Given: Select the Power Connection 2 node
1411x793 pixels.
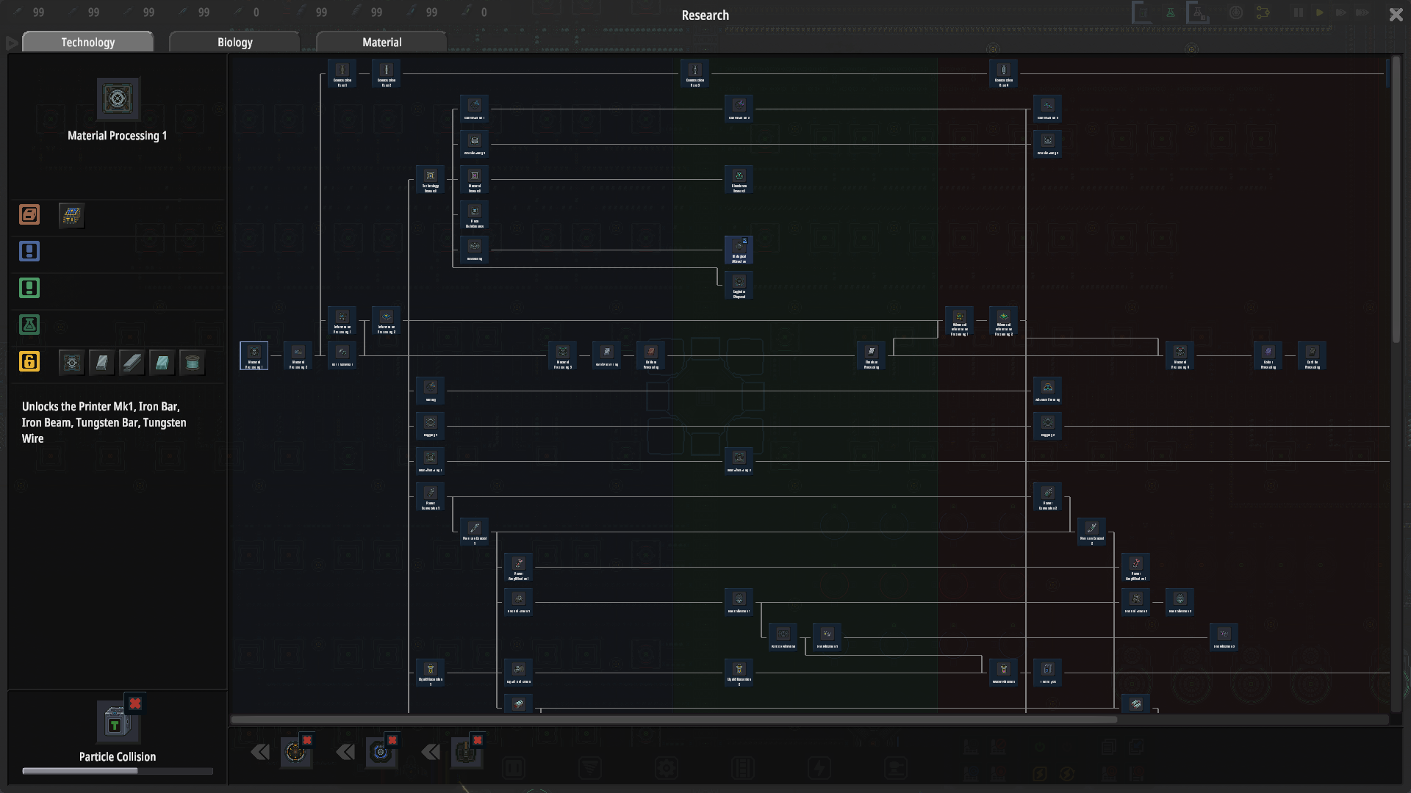Looking at the screenshot, I should (x=1048, y=496).
